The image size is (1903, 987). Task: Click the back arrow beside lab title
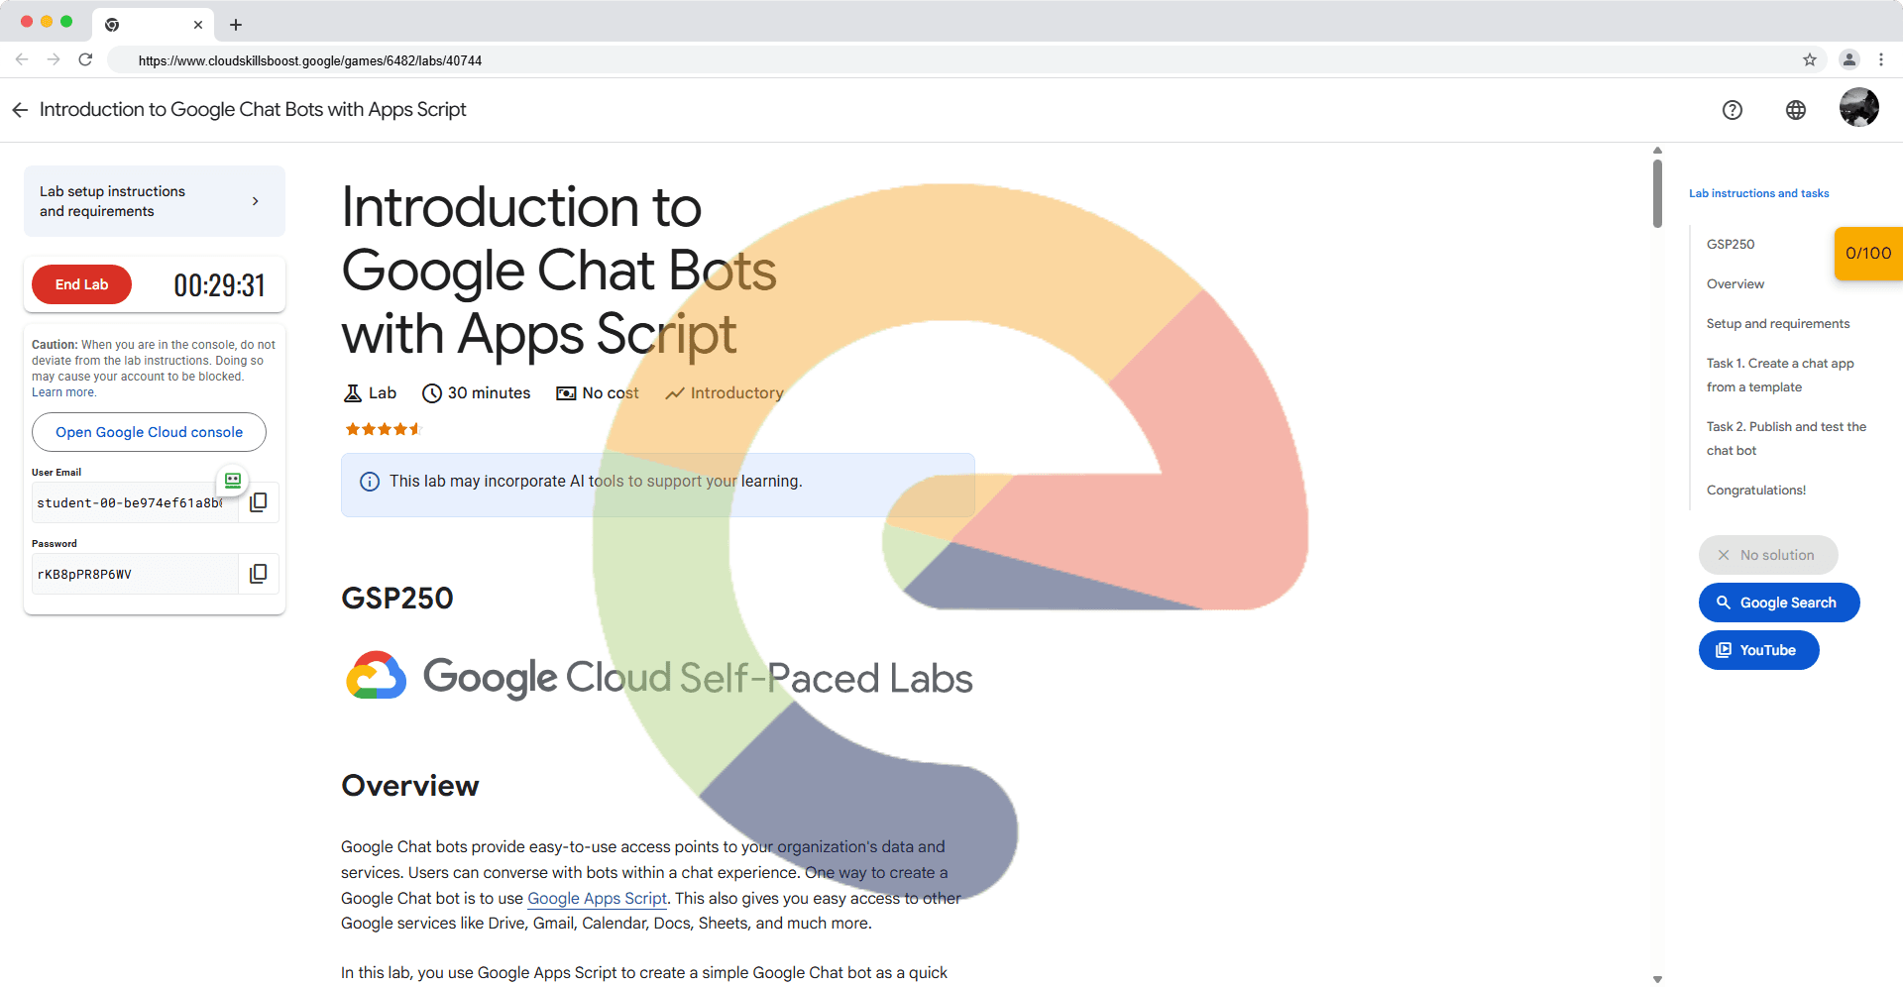tap(20, 110)
